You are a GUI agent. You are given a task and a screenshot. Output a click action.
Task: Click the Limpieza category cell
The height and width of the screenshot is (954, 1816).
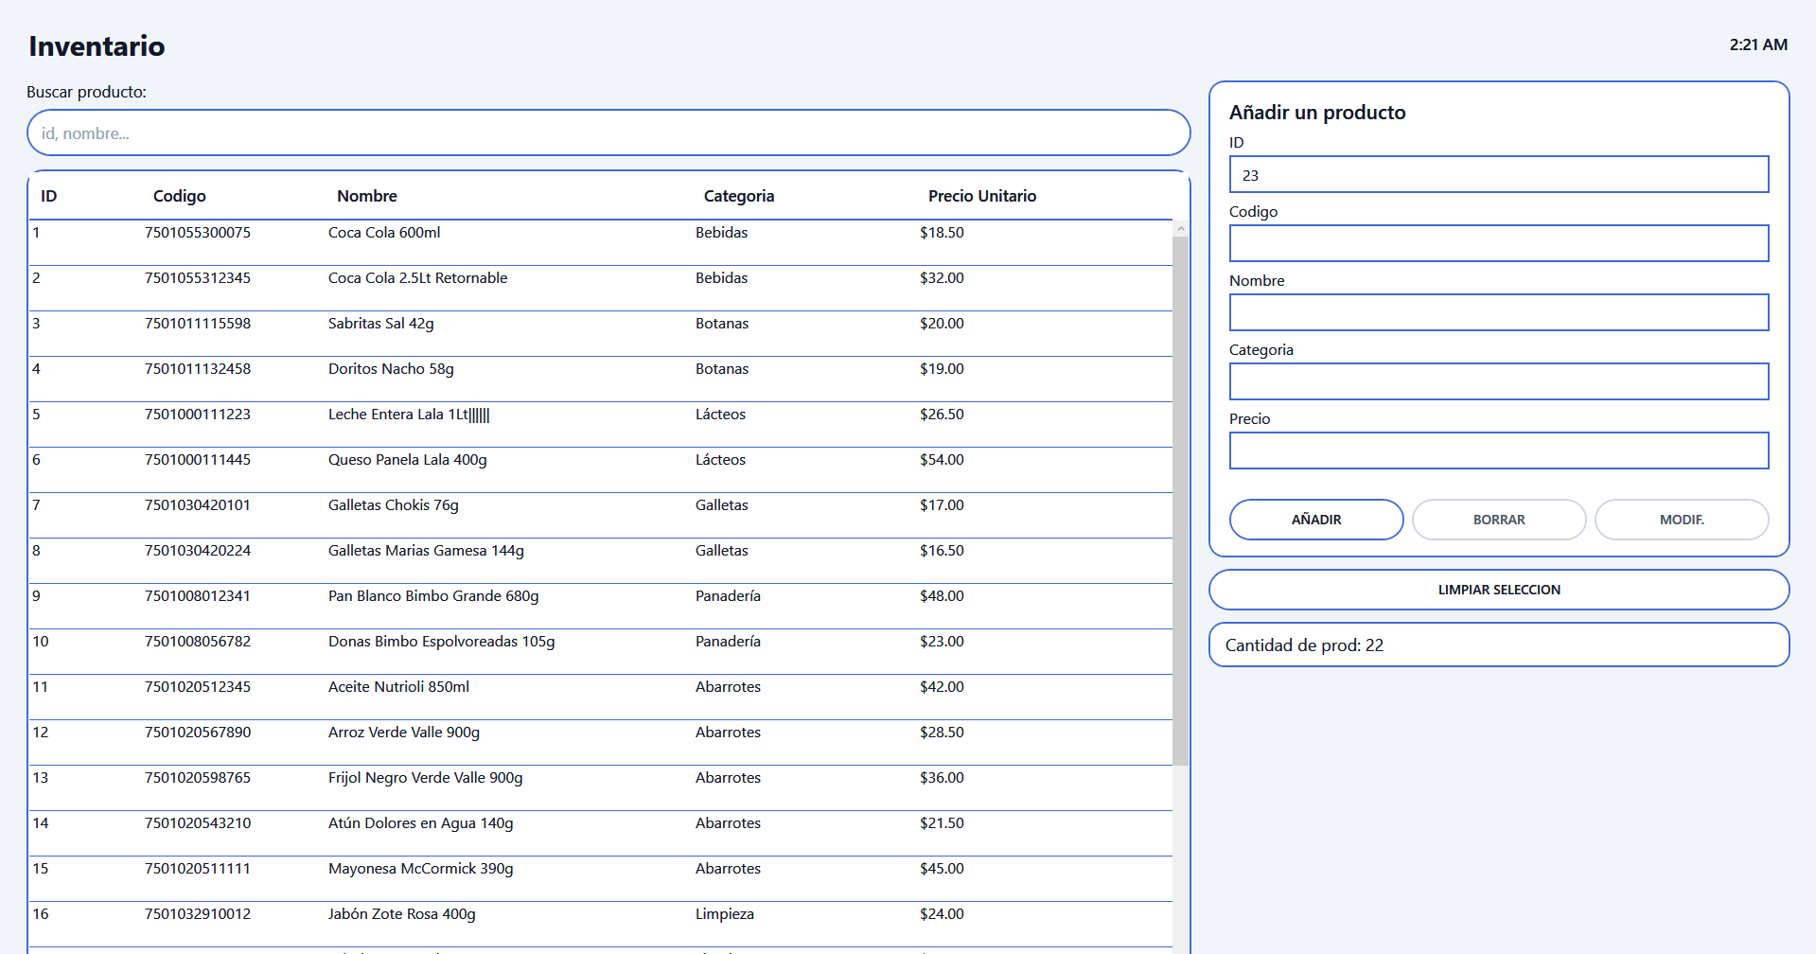tap(725, 914)
